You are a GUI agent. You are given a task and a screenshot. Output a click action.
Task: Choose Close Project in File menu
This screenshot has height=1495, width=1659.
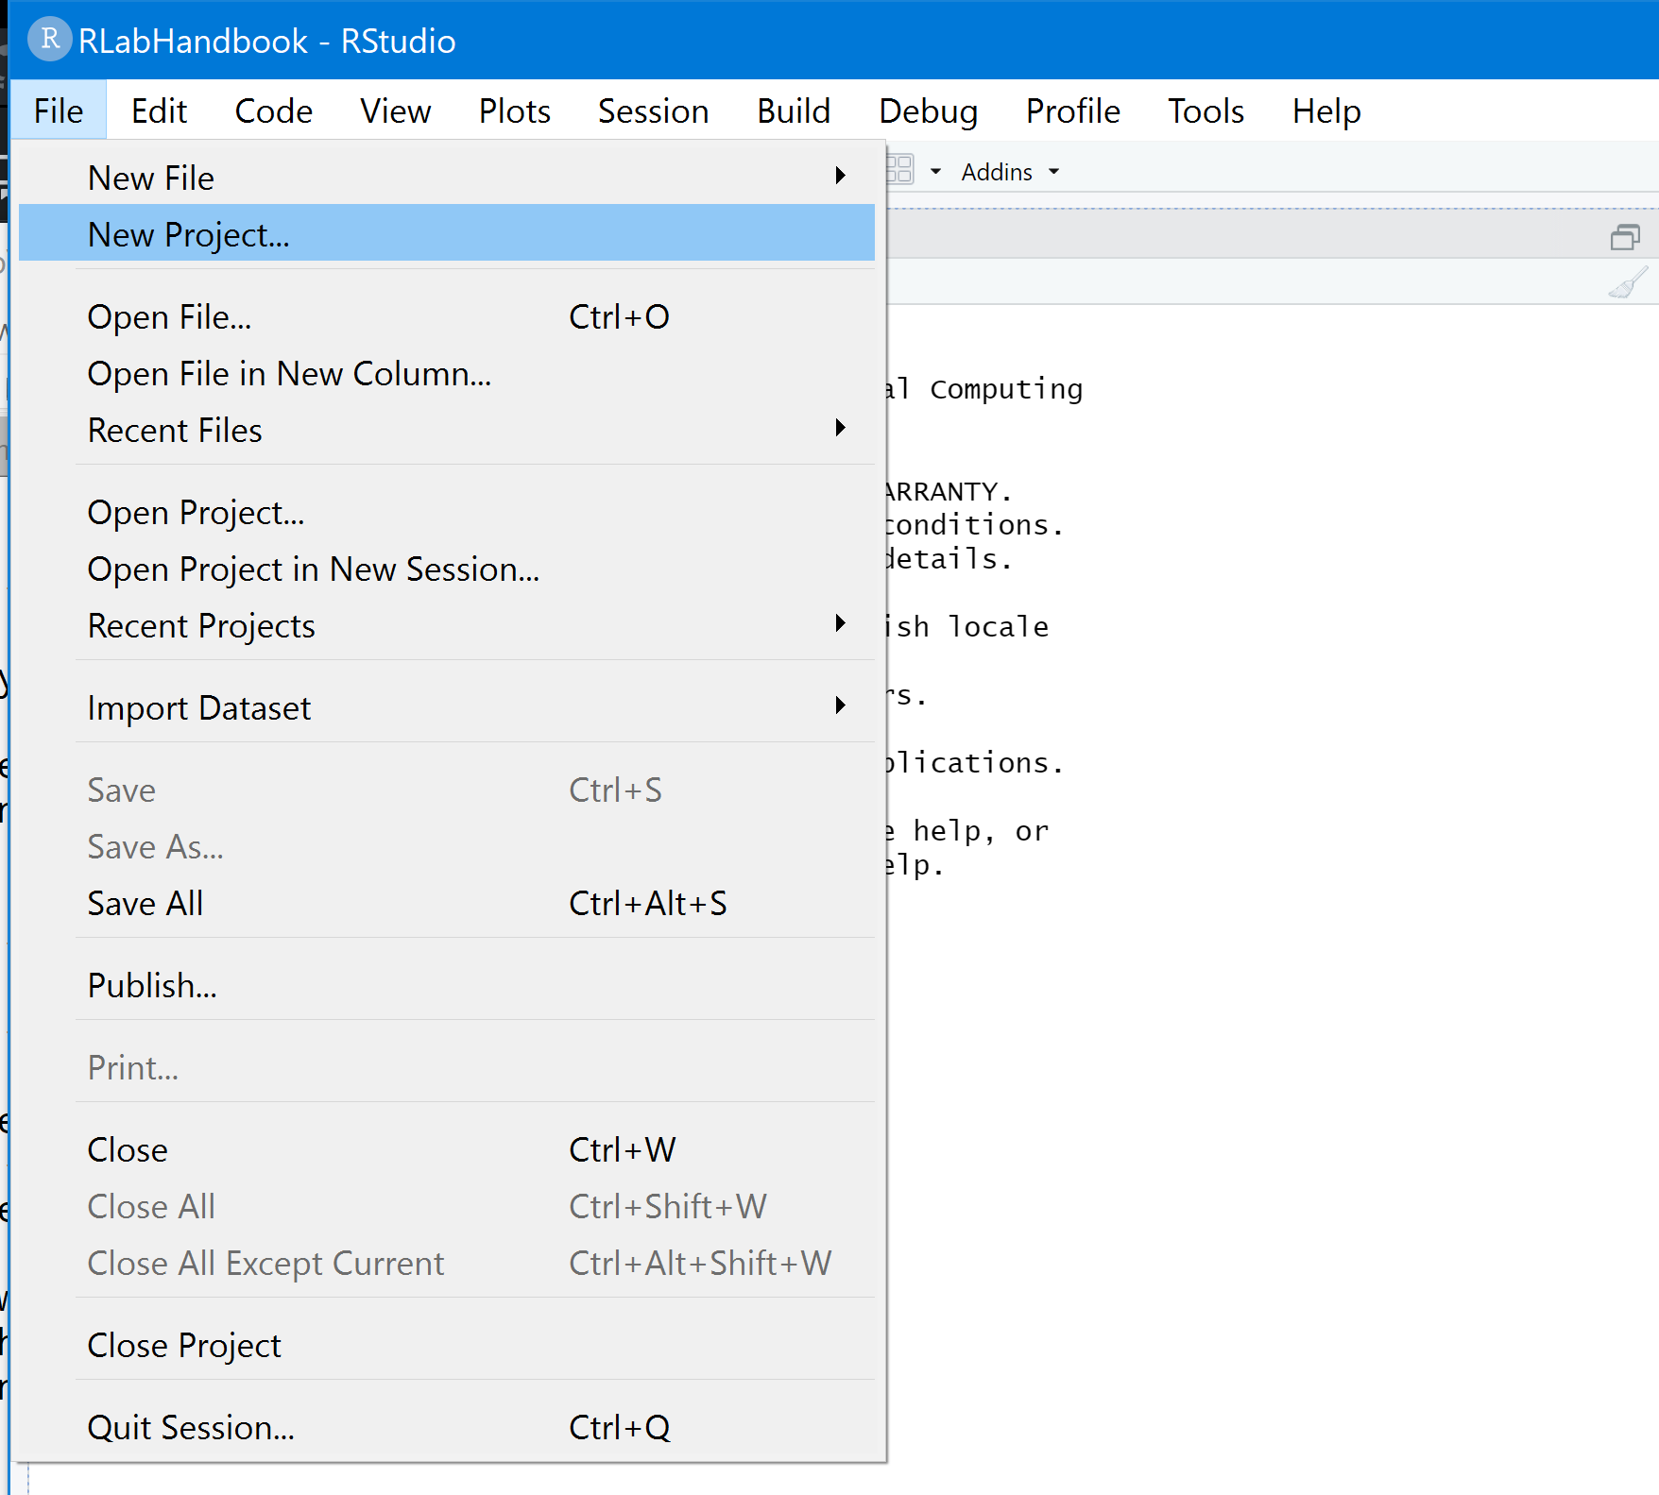coord(184,1346)
